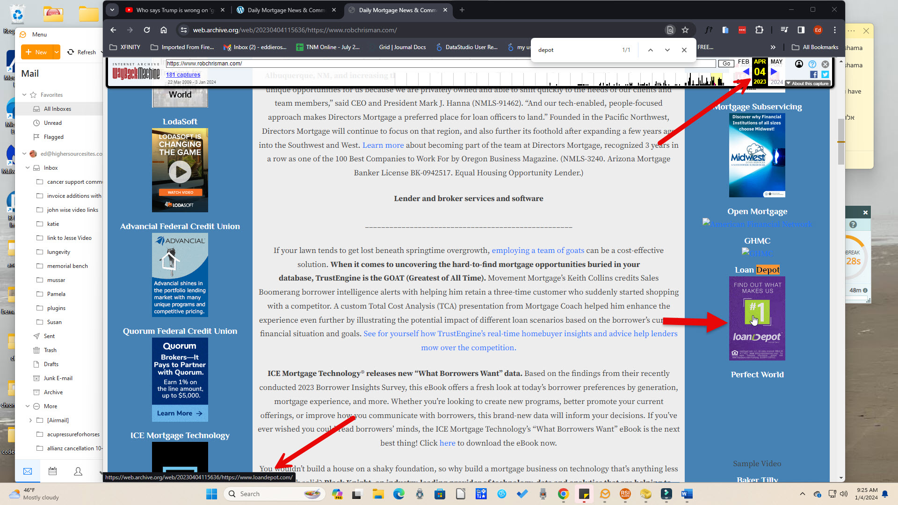The height and width of the screenshot is (505, 898).
Task: Switch to the YouTube Trump video tab
Action: click(x=174, y=10)
